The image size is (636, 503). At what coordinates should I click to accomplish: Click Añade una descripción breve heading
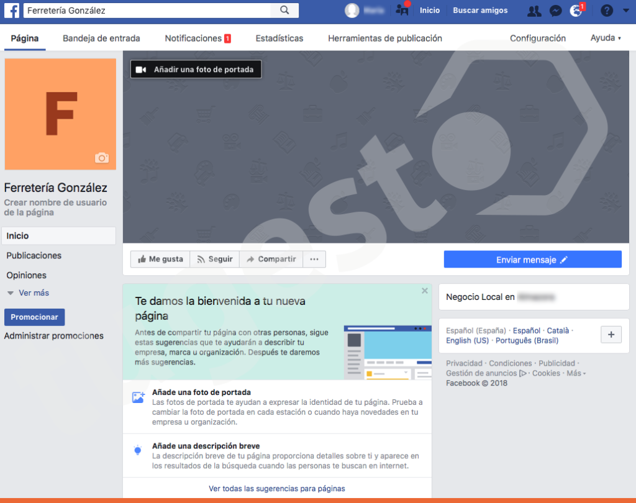(206, 446)
